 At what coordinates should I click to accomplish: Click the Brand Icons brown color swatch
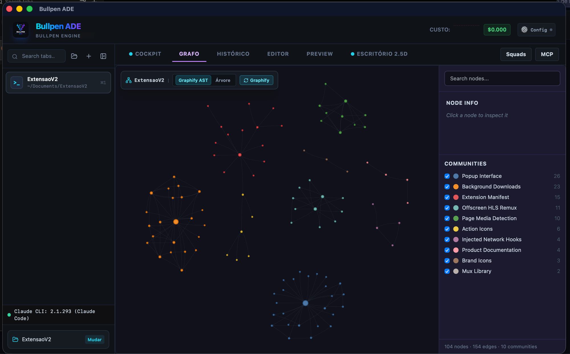pyautogui.click(x=456, y=260)
